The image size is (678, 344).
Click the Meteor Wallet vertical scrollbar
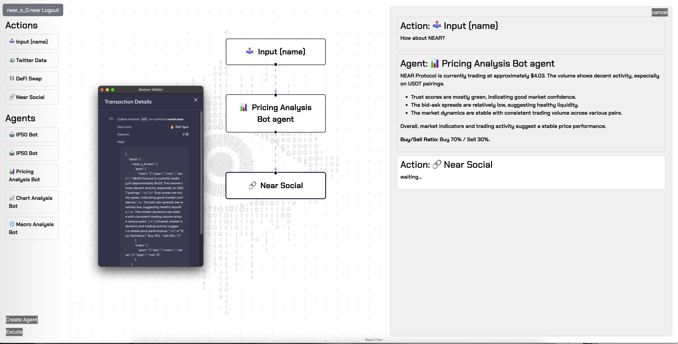[201, 173]
